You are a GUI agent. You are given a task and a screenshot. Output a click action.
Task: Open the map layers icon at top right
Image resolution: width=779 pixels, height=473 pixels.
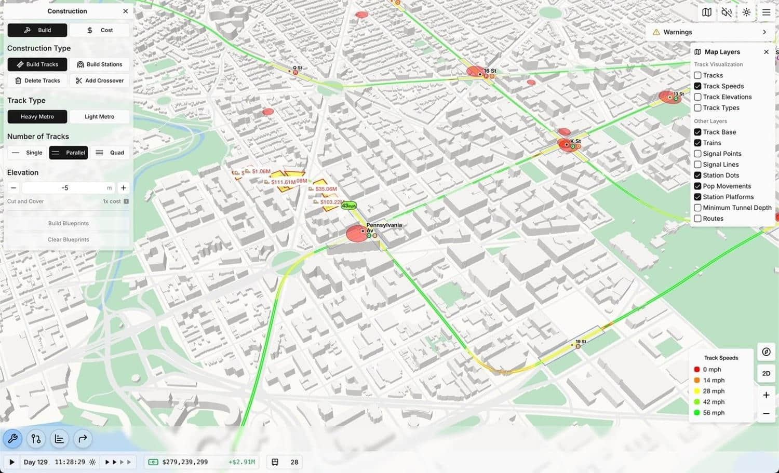[x=707, y=12]
